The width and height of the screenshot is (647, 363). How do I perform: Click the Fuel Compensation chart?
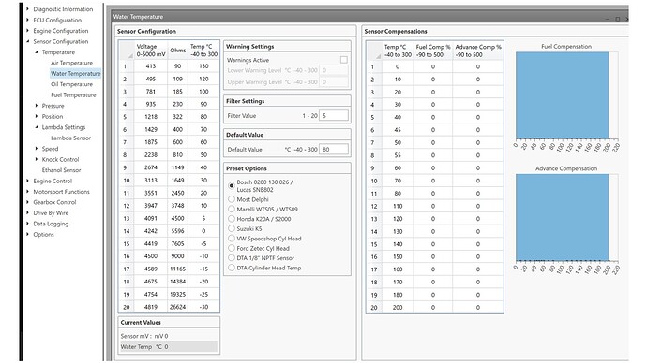(566, 95)
